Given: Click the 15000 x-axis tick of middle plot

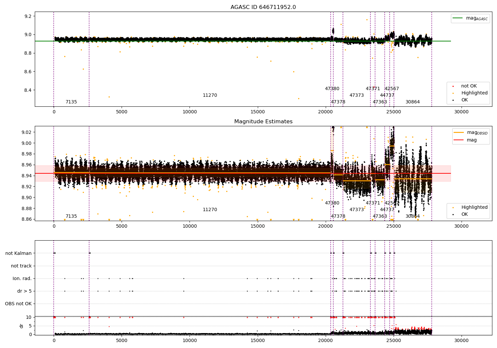Looking at the screenshot, I should coord(258,226).
